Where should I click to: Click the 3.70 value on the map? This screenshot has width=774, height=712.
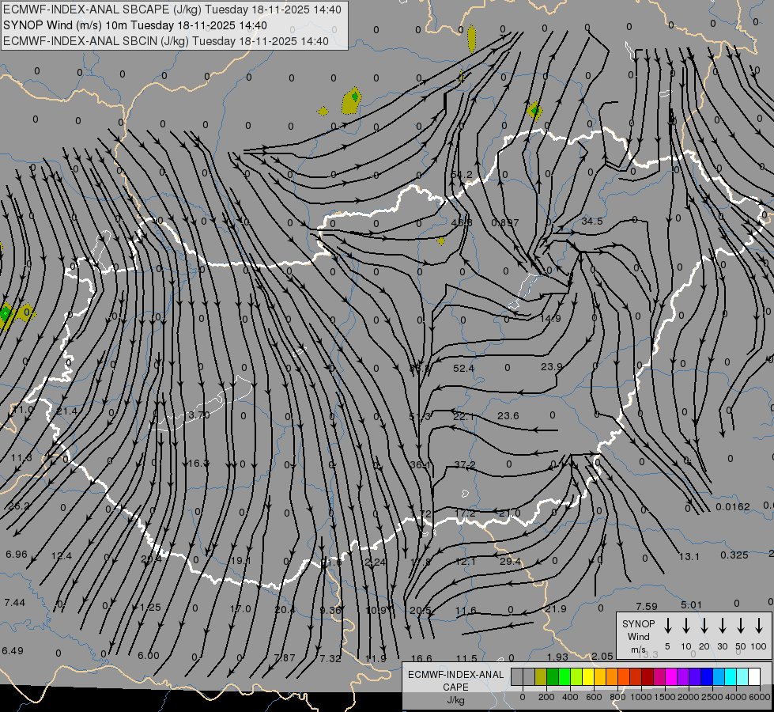(199, 415)
